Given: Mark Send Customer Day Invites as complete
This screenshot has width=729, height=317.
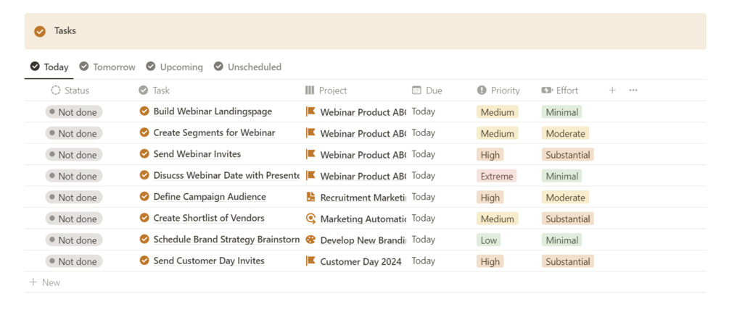Looking at the screenshot, I should point(144,261).
